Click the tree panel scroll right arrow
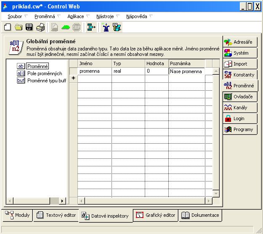 click(x=62, y=201)
